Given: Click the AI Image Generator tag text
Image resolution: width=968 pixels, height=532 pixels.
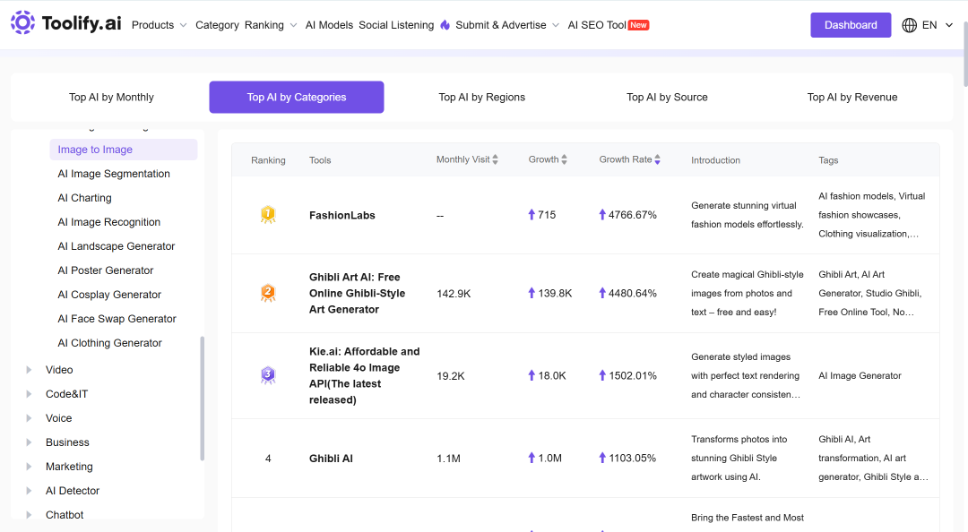Looking at the screenshot, I should click(x=860, y=376).
